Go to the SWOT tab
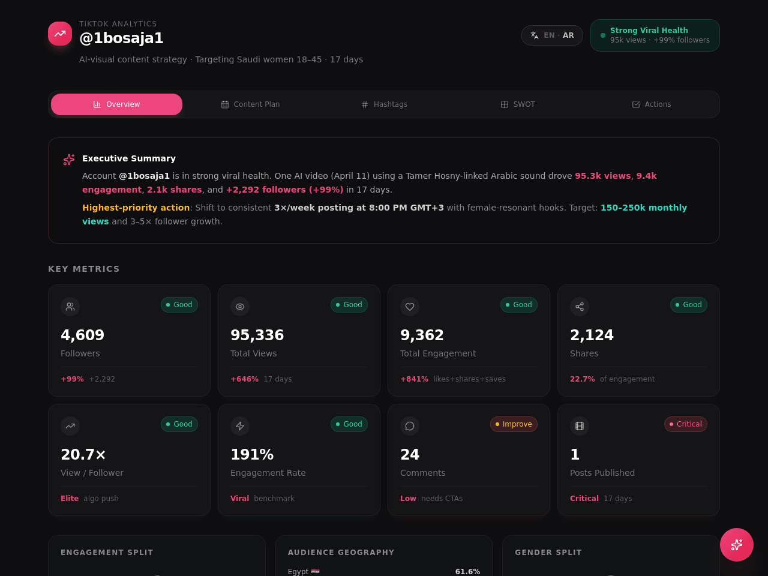This screenshot has height=576, width=768. pos(518,104)
